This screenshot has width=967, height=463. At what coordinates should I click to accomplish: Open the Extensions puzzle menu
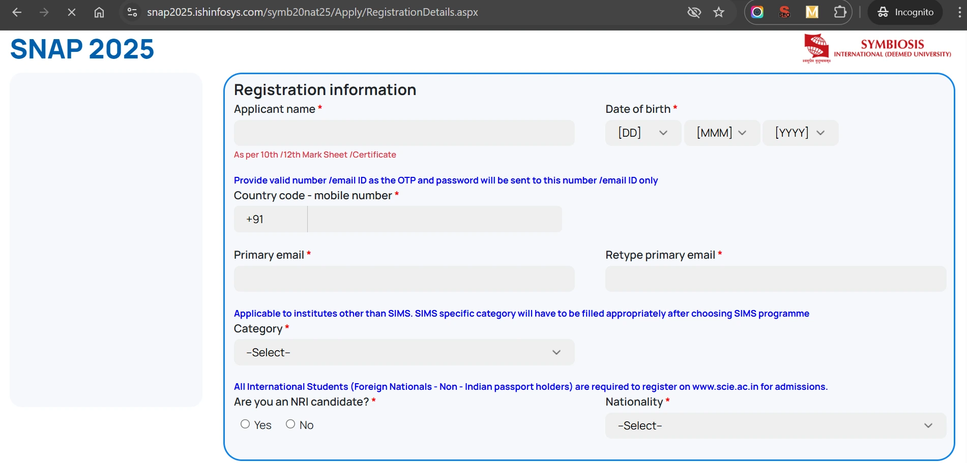point(840,12)
